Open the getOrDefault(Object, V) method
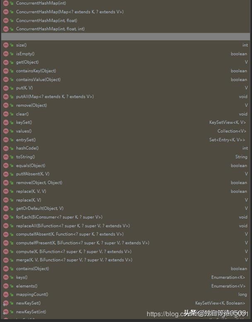The image size is (252, 322). (x=40, y=209)
